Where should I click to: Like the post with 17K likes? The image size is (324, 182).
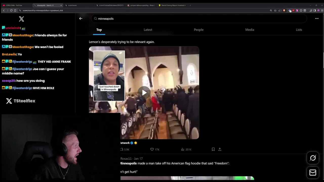point(155,149)
